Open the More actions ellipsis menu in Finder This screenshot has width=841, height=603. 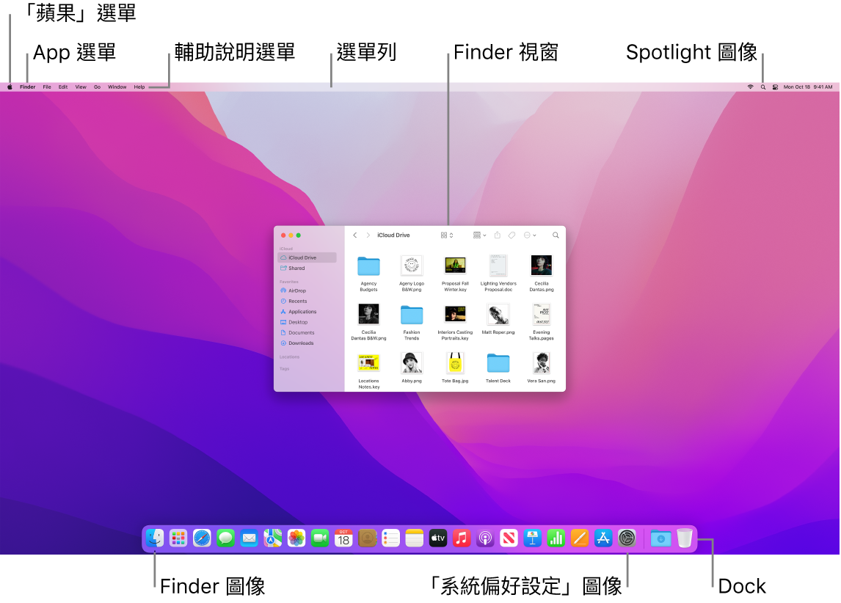point(529,235)
